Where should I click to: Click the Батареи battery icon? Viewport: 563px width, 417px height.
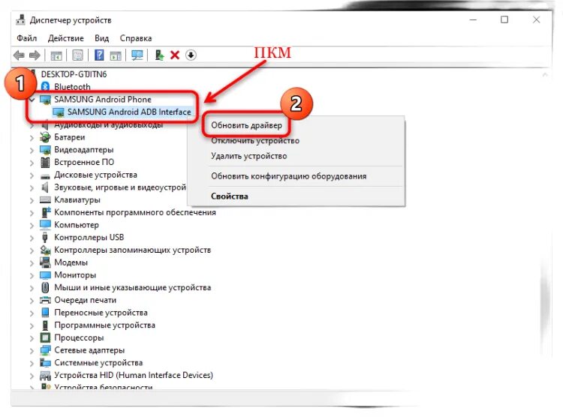[x=45, y=137]
